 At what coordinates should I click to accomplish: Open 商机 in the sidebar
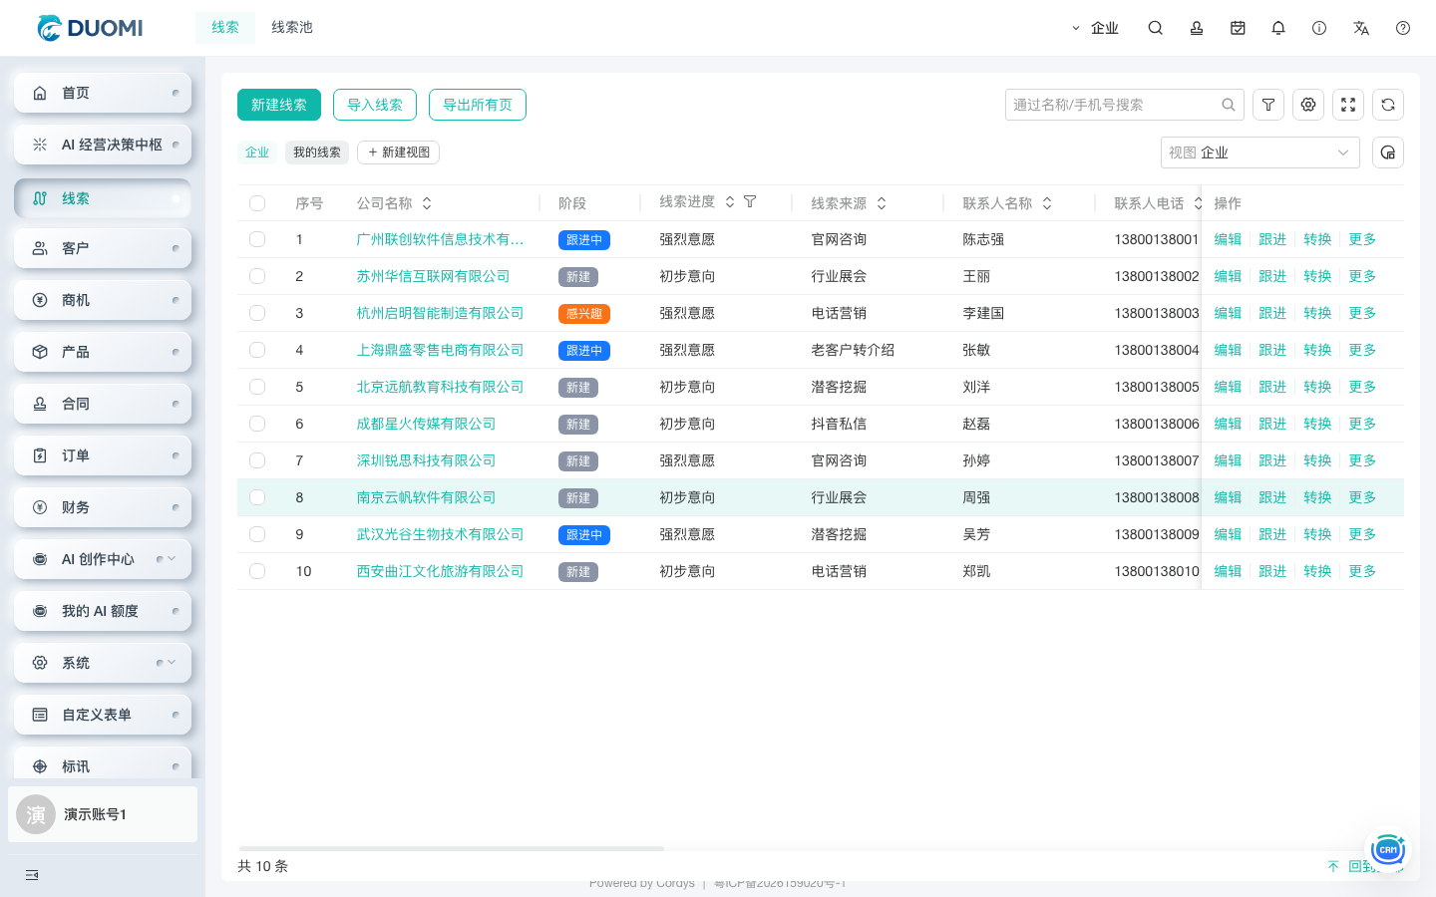click(x=103, y=300)
